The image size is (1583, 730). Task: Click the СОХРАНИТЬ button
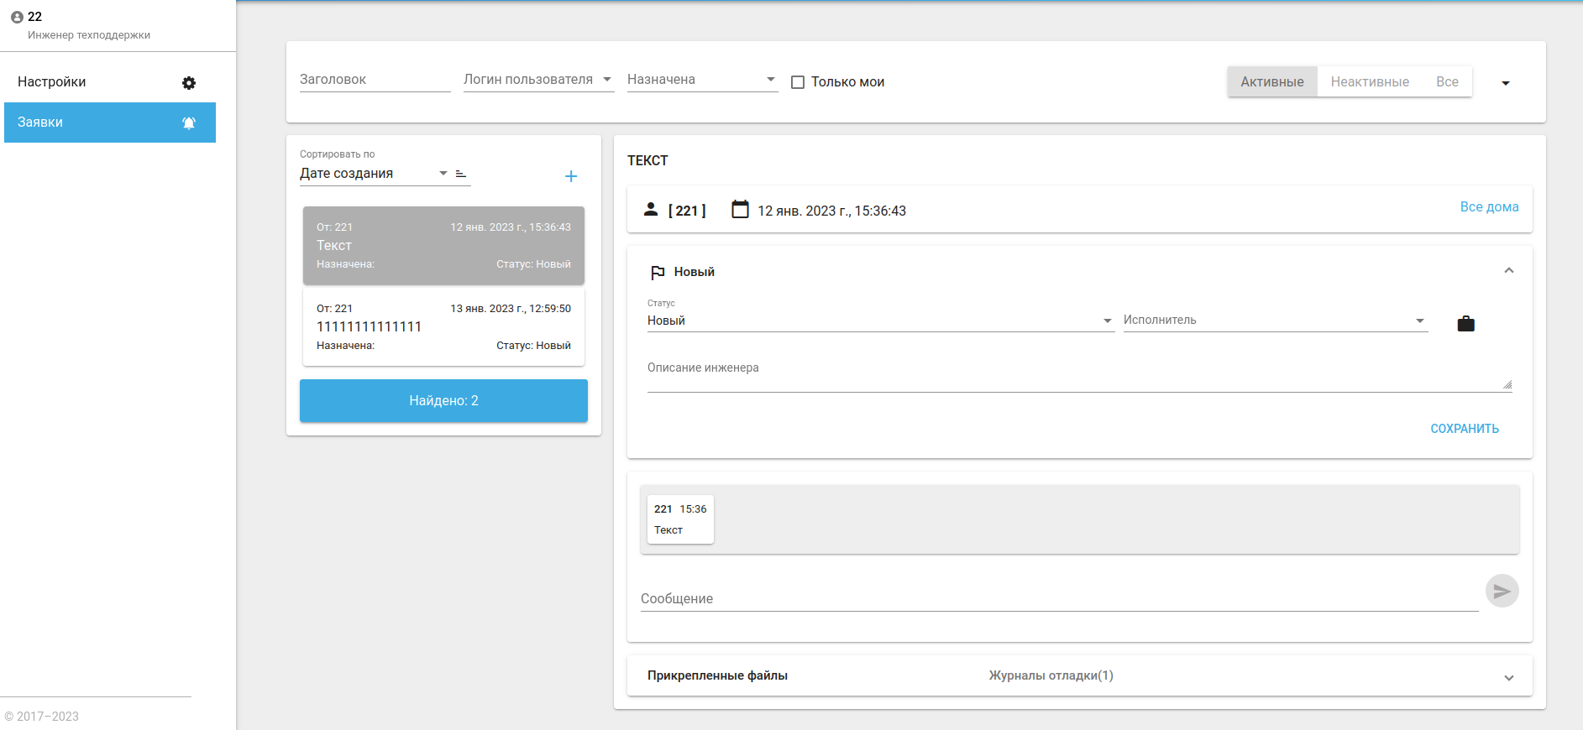tap(1465, 429)
